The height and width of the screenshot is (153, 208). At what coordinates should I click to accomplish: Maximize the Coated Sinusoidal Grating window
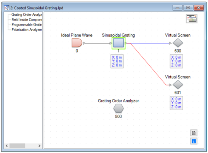pos(188,8)
